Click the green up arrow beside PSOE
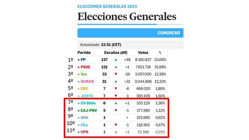 click(x=116, y=67)
